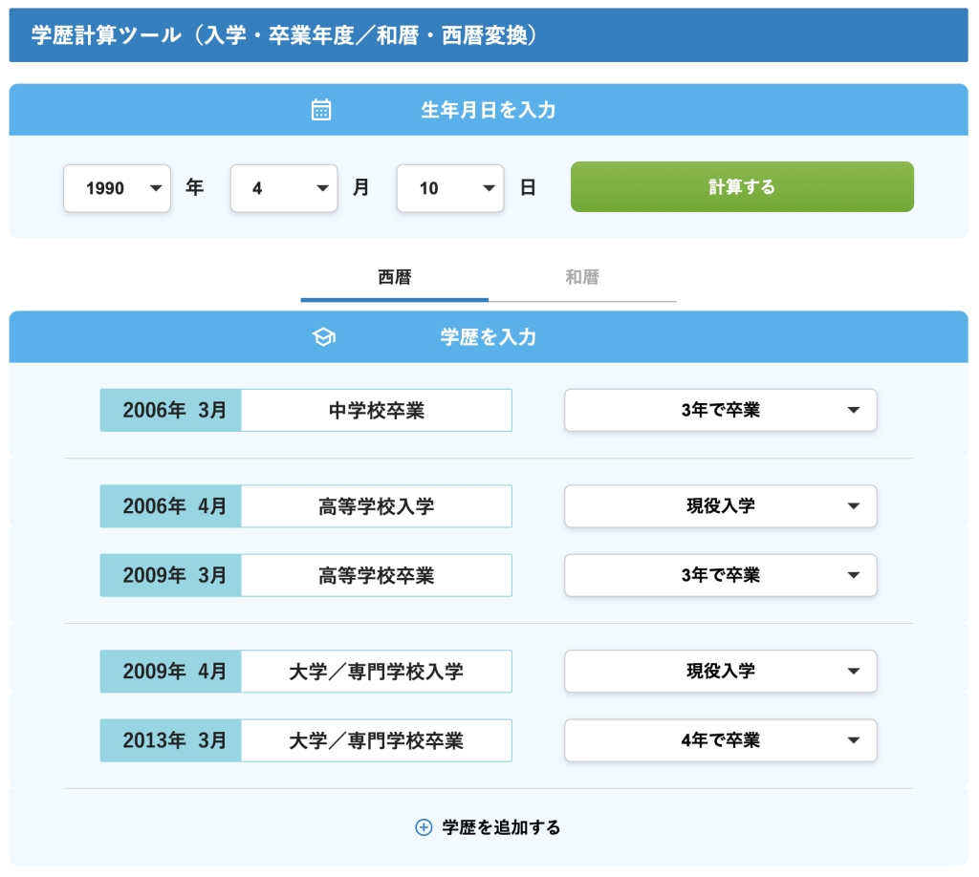Click the graduation cap icon
The height and width of the screenshot is (877, 979).
click(324, 337)
